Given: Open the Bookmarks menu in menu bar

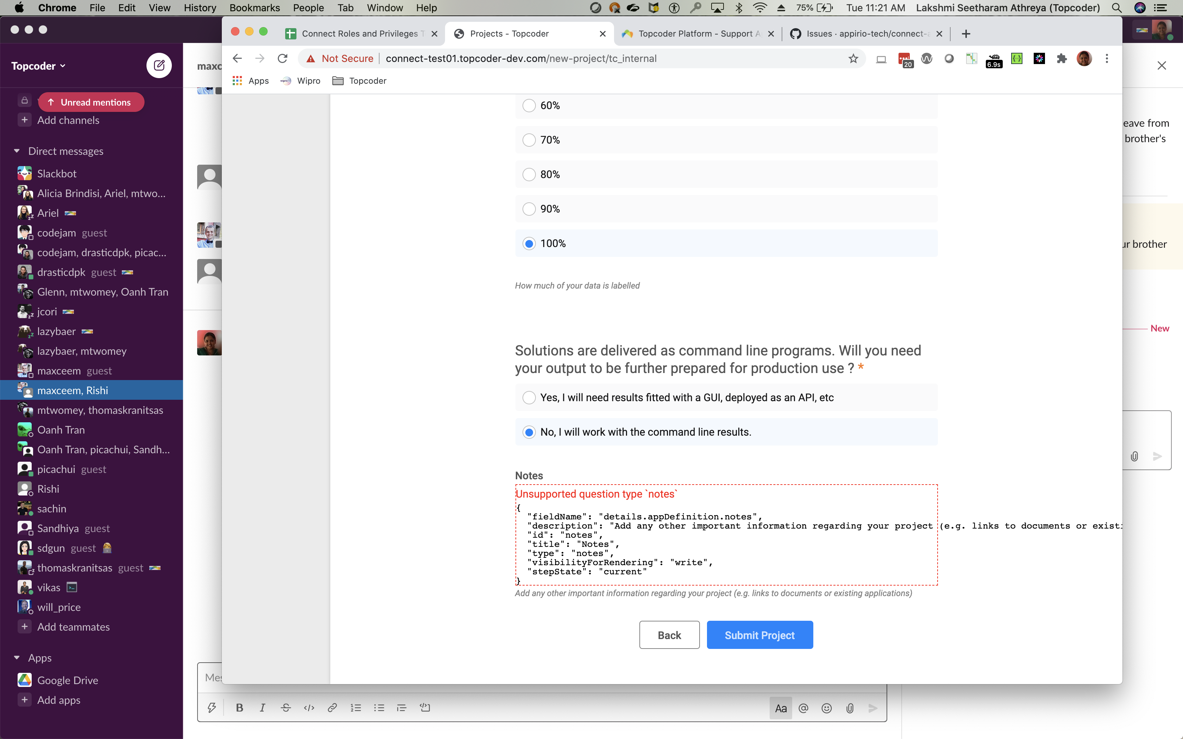Looking at the screenshot, I should [x=254, y=8].
